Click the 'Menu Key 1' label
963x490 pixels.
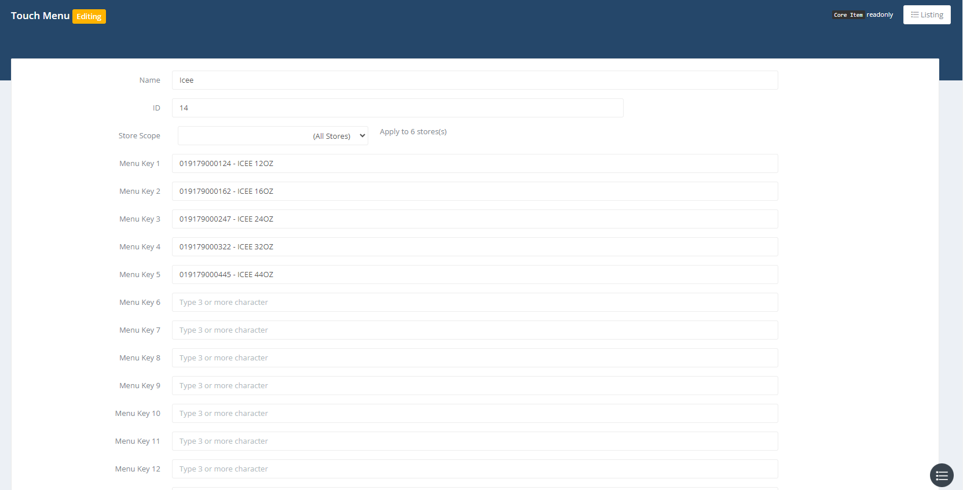tap(140, 164)
